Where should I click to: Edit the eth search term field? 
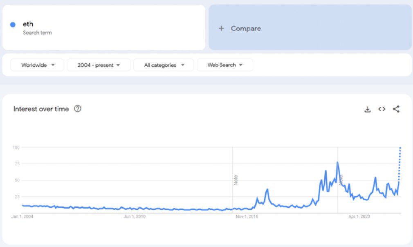104,27
